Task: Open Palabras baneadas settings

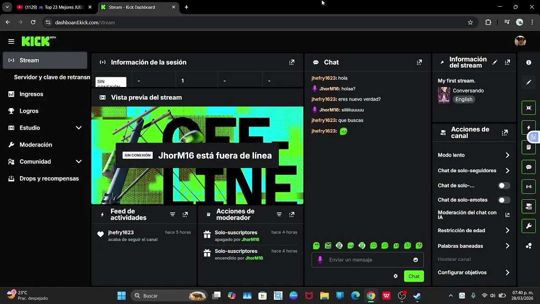Action: click(x=474, y=246)
